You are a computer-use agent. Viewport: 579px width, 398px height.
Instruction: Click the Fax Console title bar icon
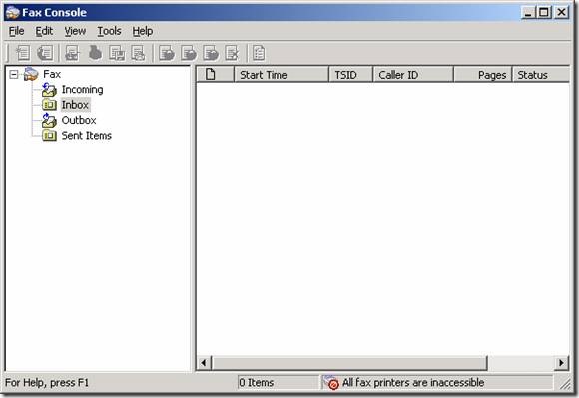13,13
